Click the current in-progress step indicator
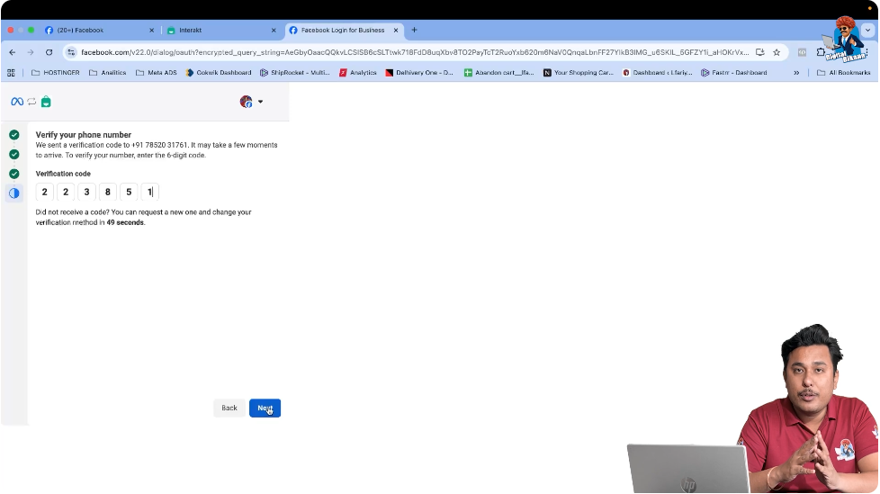 14,193
